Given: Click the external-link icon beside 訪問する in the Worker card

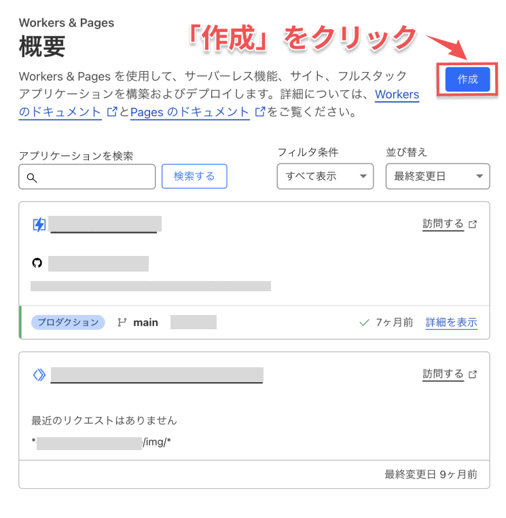Looking at the screenshot, I should point(473,375).
